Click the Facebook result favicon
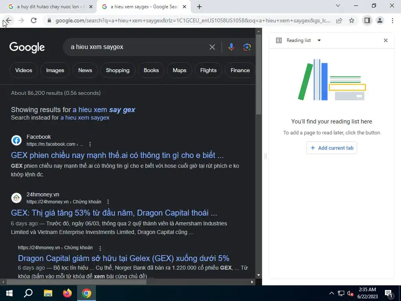 pyautogui.click(x=16, y=141)
